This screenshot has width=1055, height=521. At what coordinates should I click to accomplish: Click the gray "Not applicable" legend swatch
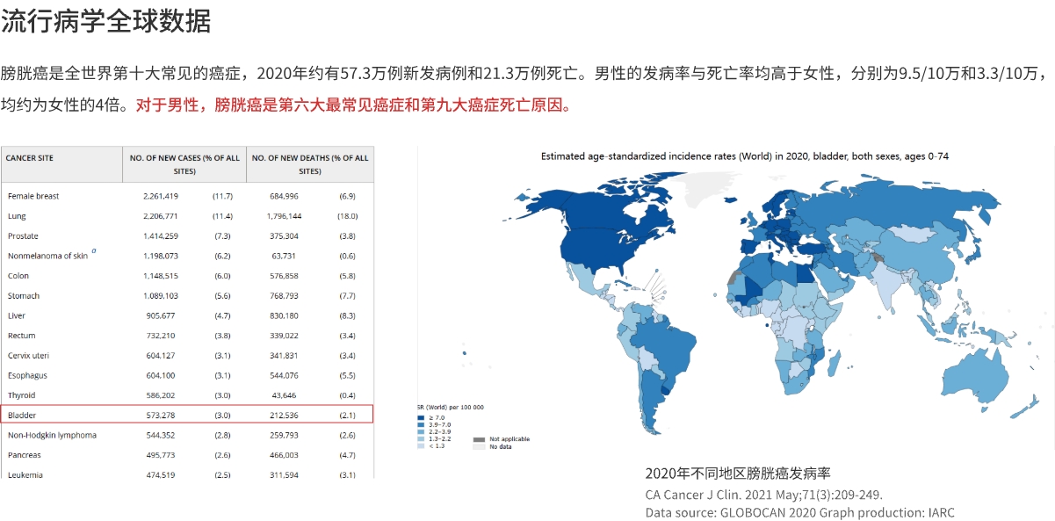pyautogui.click(x=479, y=438)
